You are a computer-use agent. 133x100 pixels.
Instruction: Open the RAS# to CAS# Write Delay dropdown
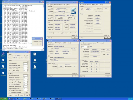point(28,67)
